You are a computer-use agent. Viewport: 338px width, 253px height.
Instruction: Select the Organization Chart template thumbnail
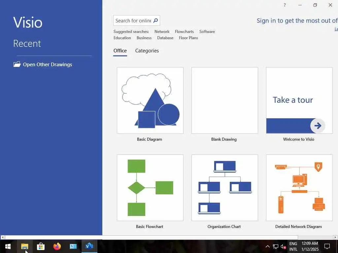click(x=224, y=187)
